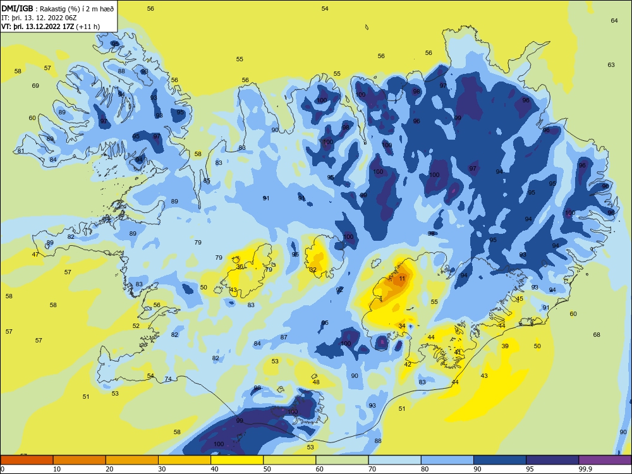Click the bright yellow 40–50 legend swatch

tap(237, 460)
